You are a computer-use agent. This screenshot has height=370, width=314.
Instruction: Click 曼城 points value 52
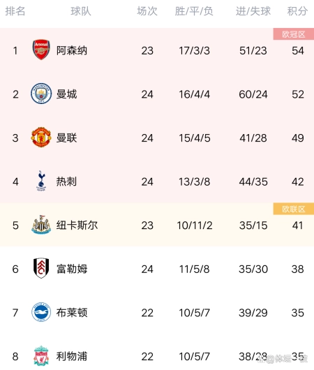pyautogui.click(x=298, y=94)
